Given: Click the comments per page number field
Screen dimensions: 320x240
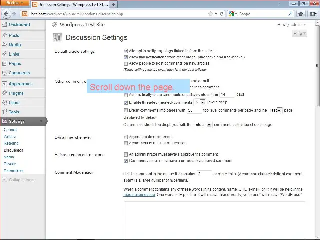Looking at the screenshot, I should click(x=194, y=110).
